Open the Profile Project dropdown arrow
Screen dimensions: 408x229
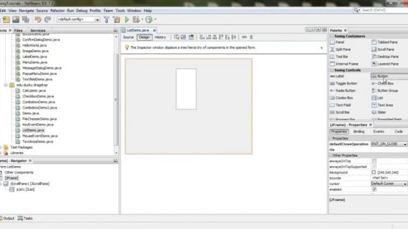pyautogui.click(x=156, y=19)
